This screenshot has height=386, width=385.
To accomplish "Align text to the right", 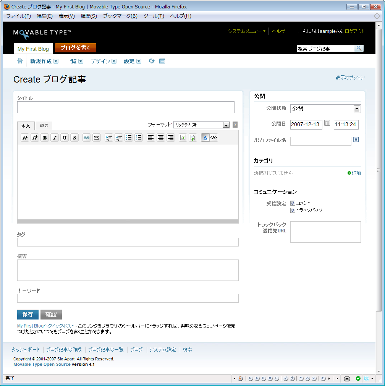I will pos(170,138).
